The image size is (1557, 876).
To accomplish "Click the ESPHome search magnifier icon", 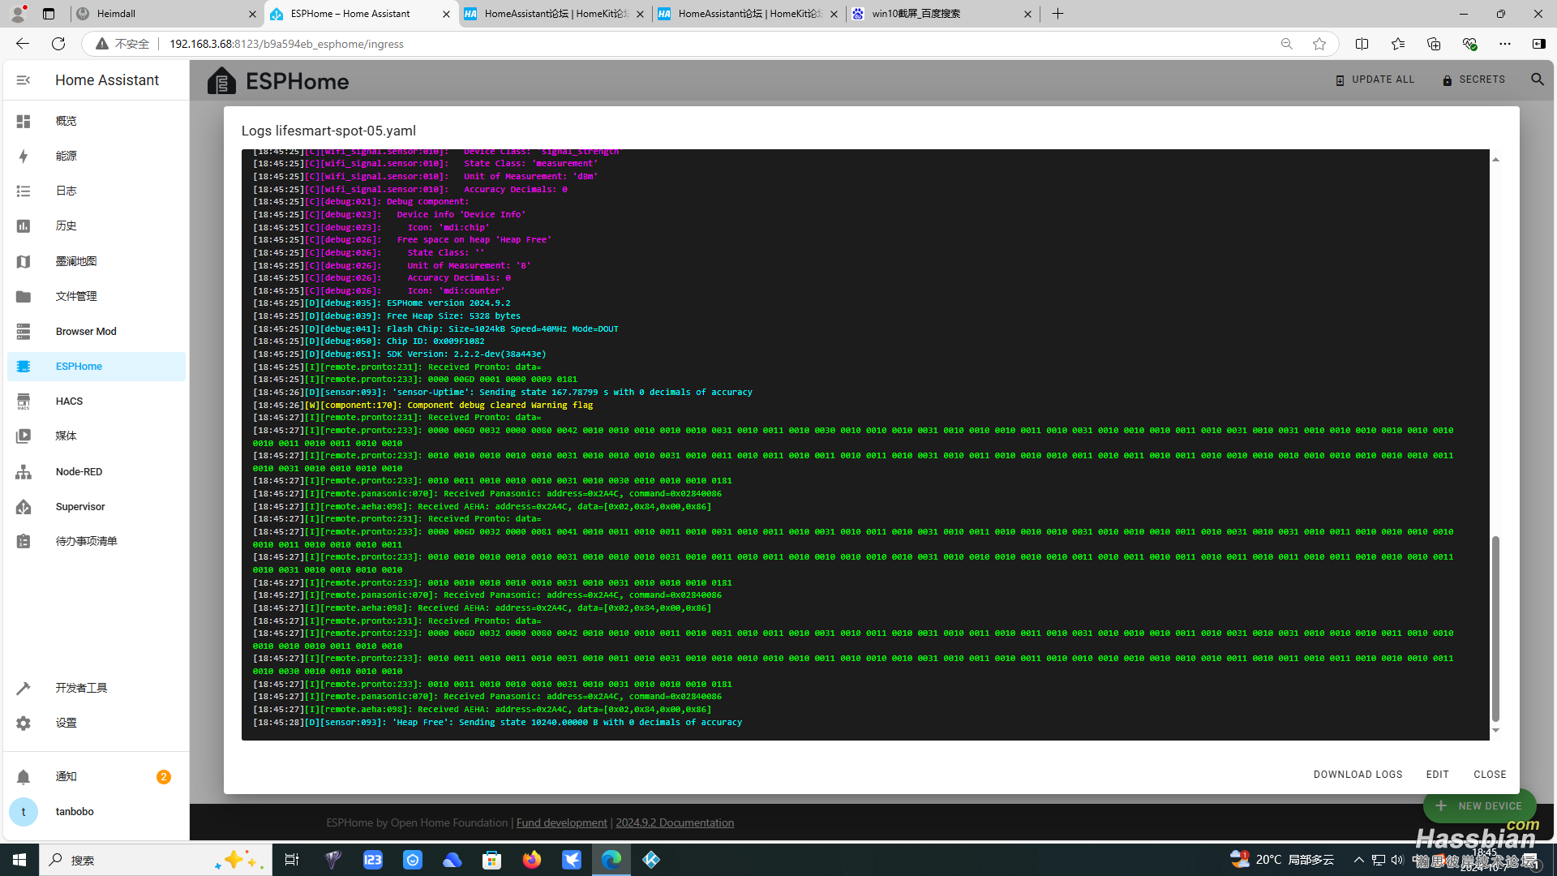I will [1537, 79].
